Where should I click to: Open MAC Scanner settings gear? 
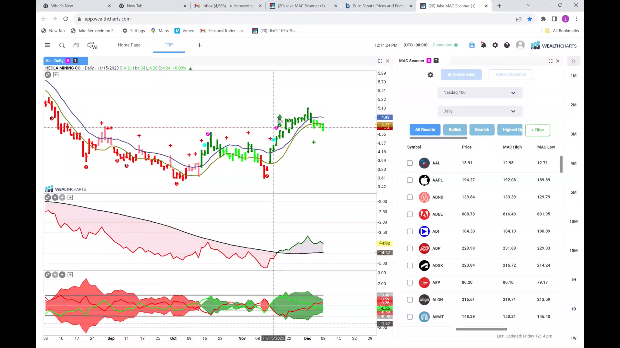pyautogui.click(x=430, y=75)
